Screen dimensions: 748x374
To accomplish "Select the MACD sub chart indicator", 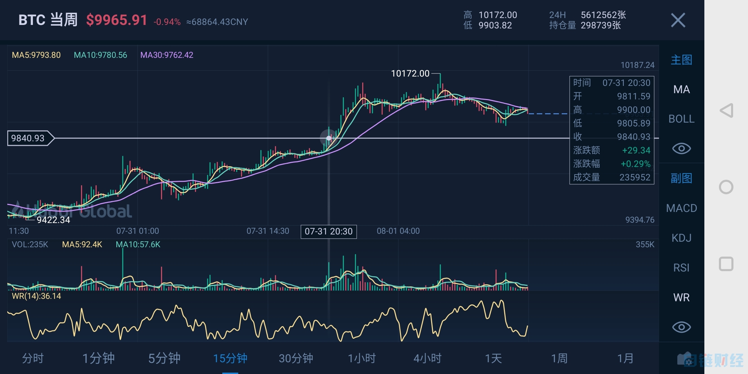I will [681, 208].
